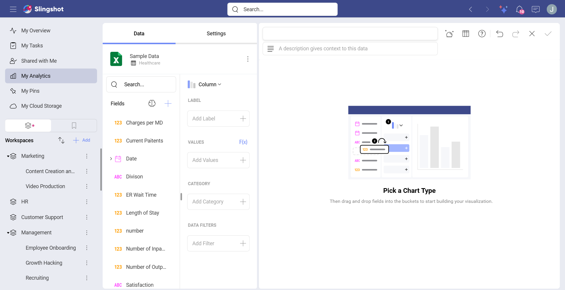Open the AI sparkle assistant
Viewport: 565px width, 290px height.
pyautogui.click(x=503, y=9)
